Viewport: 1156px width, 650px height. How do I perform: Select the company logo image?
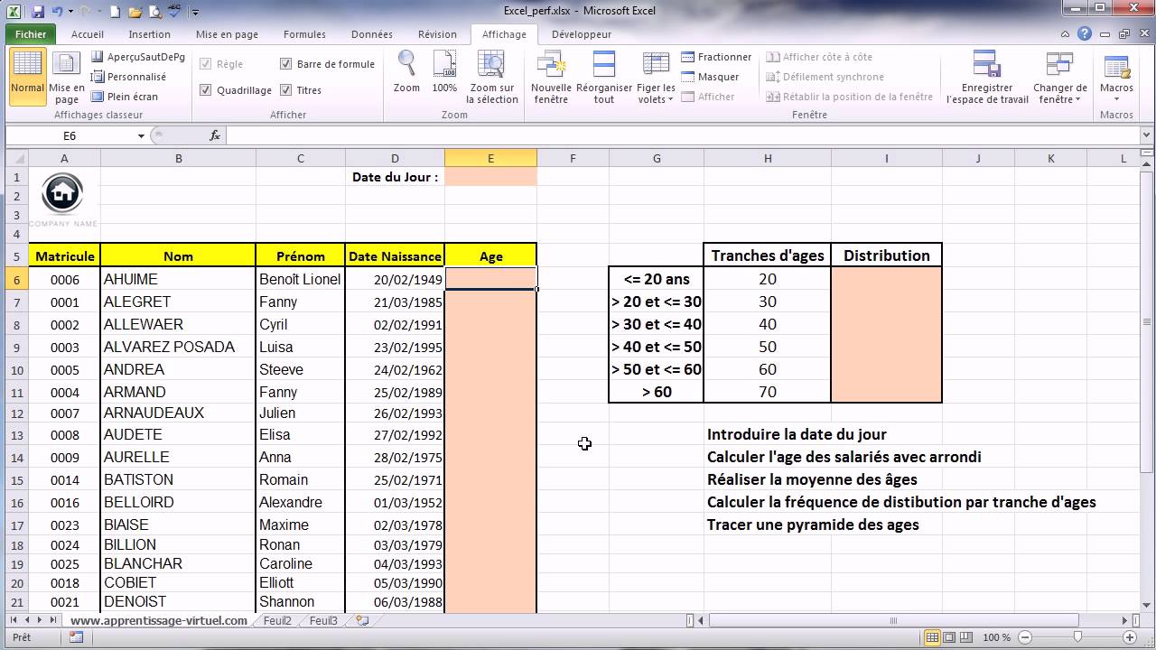point(62,200)
